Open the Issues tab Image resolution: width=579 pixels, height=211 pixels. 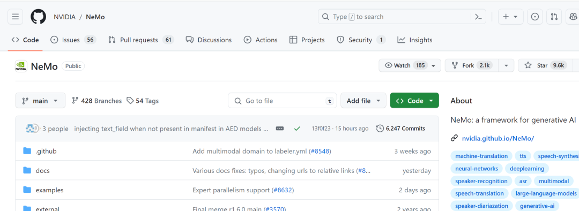tap(73, 40)
